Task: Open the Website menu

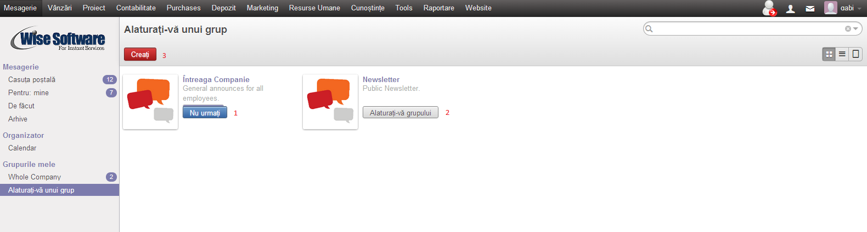Action: point(478,8)
